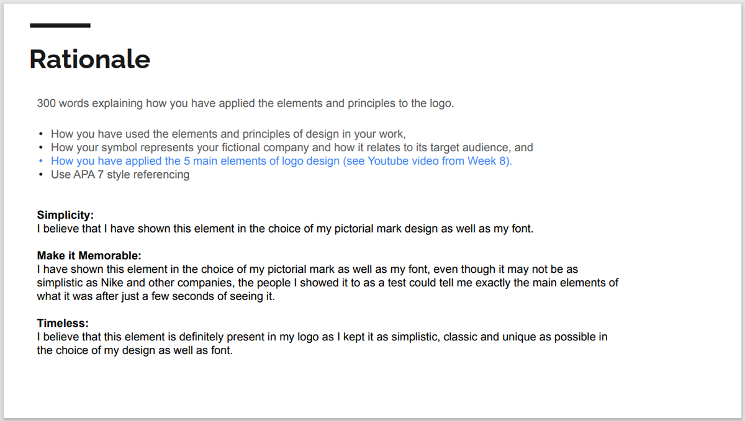Click the line 'the choice of my design as well as font.'
The image size is (745, 421).
pos(134,350)
